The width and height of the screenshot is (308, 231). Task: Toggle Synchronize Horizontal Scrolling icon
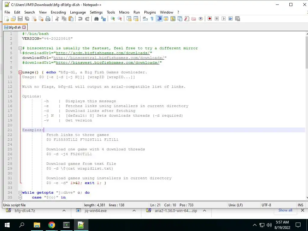pyautogui.click(x=136, y=19)
